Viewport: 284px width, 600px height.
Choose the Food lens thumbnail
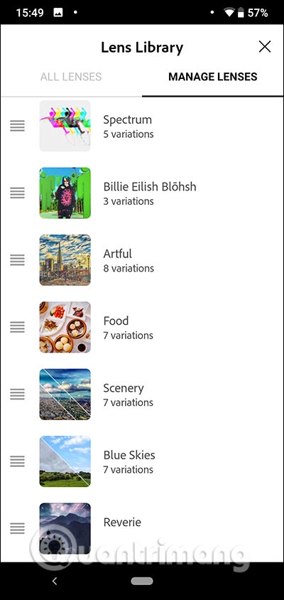point(65,327)
